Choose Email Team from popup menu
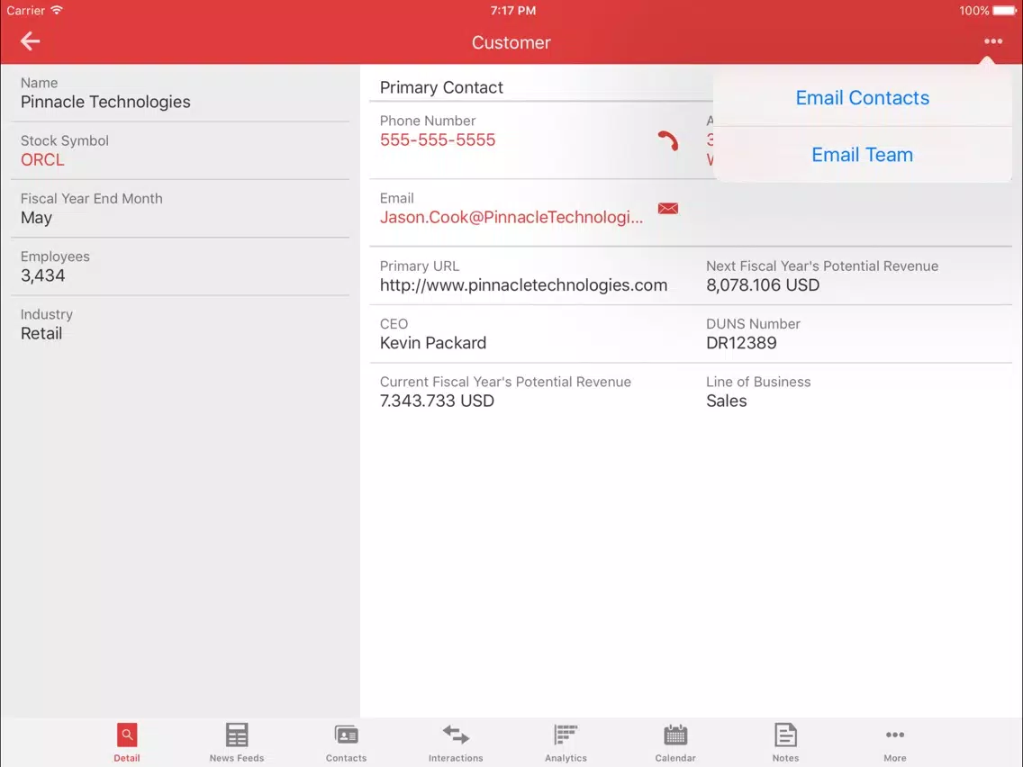This screenshot has width=1023, height=767. 862,155
